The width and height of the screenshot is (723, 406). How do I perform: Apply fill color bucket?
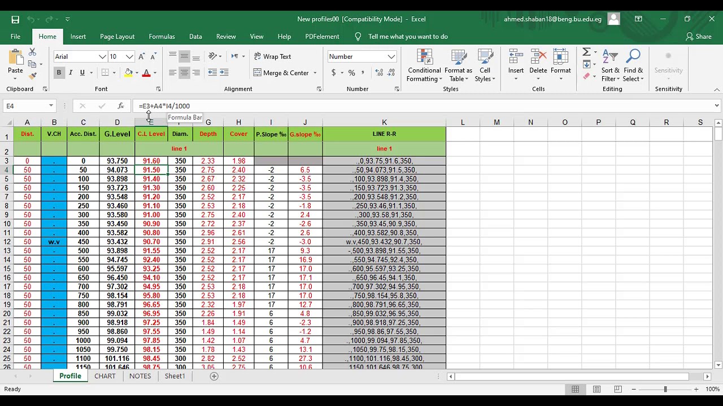[129, 73]
